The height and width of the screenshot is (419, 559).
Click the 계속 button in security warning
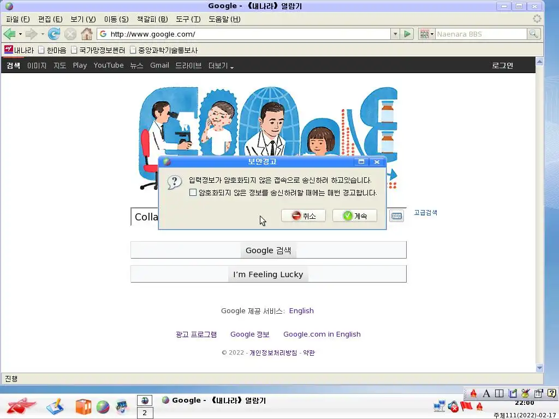pyautogui.click(x=355, y=216)
